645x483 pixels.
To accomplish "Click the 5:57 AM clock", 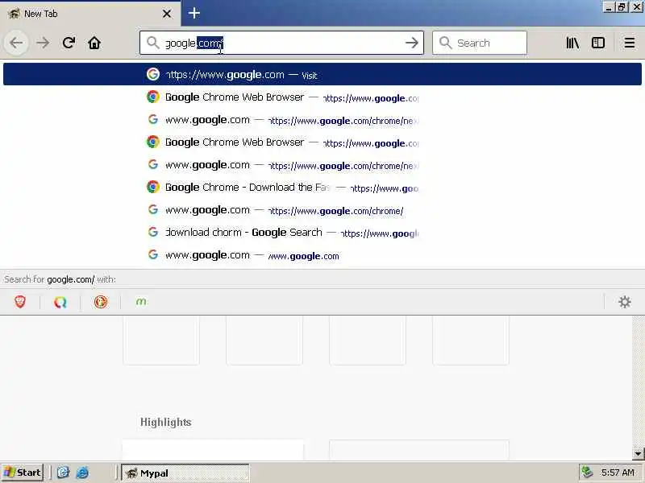I will pos(618,473).
